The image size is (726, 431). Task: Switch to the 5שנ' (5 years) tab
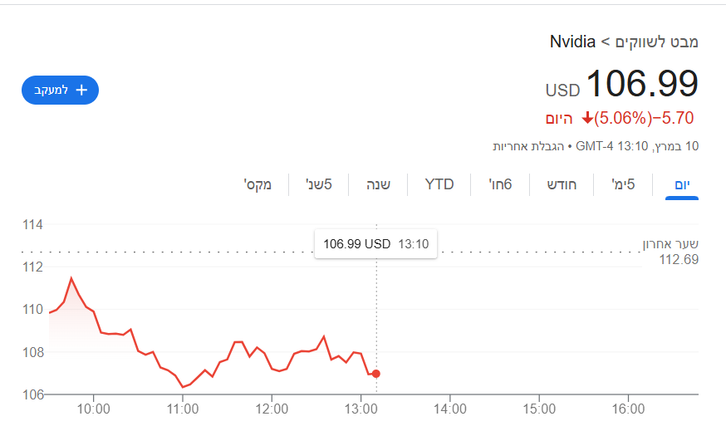tap(319, 184)
